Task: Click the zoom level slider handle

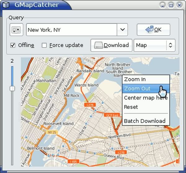Action: coord(12,88)
